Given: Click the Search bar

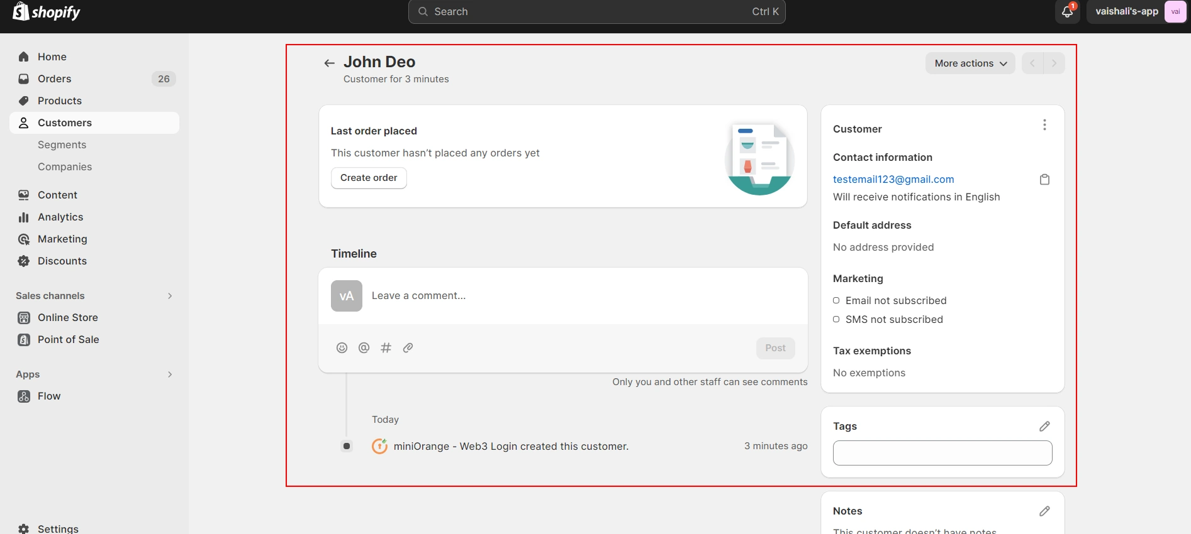Looking at the screenshot, I should pos(596,11).
